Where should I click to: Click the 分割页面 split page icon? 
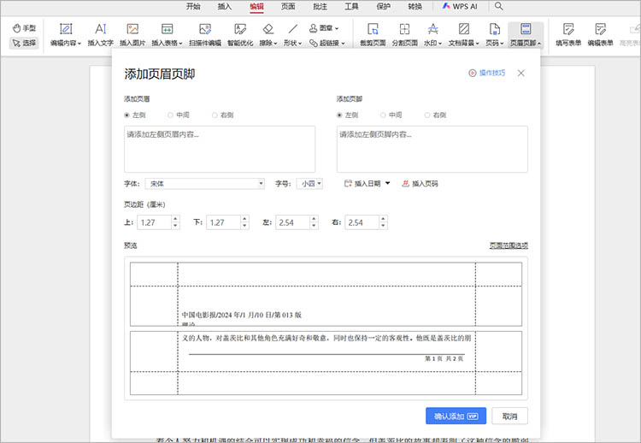pos(404,30)
